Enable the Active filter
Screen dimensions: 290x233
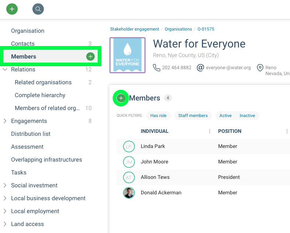226,116
